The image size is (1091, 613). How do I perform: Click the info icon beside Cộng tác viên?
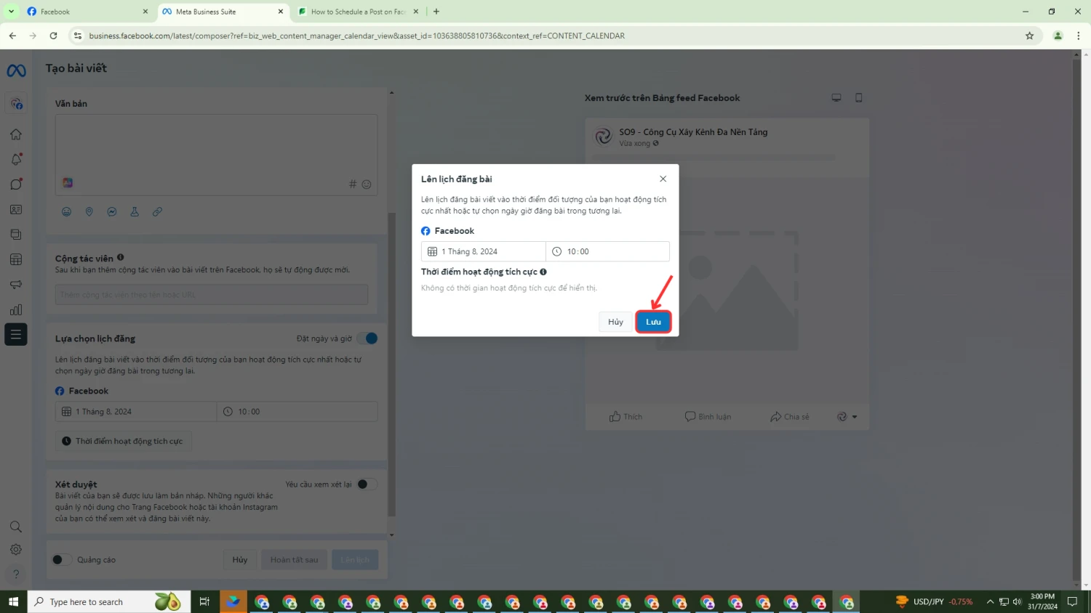121,257
